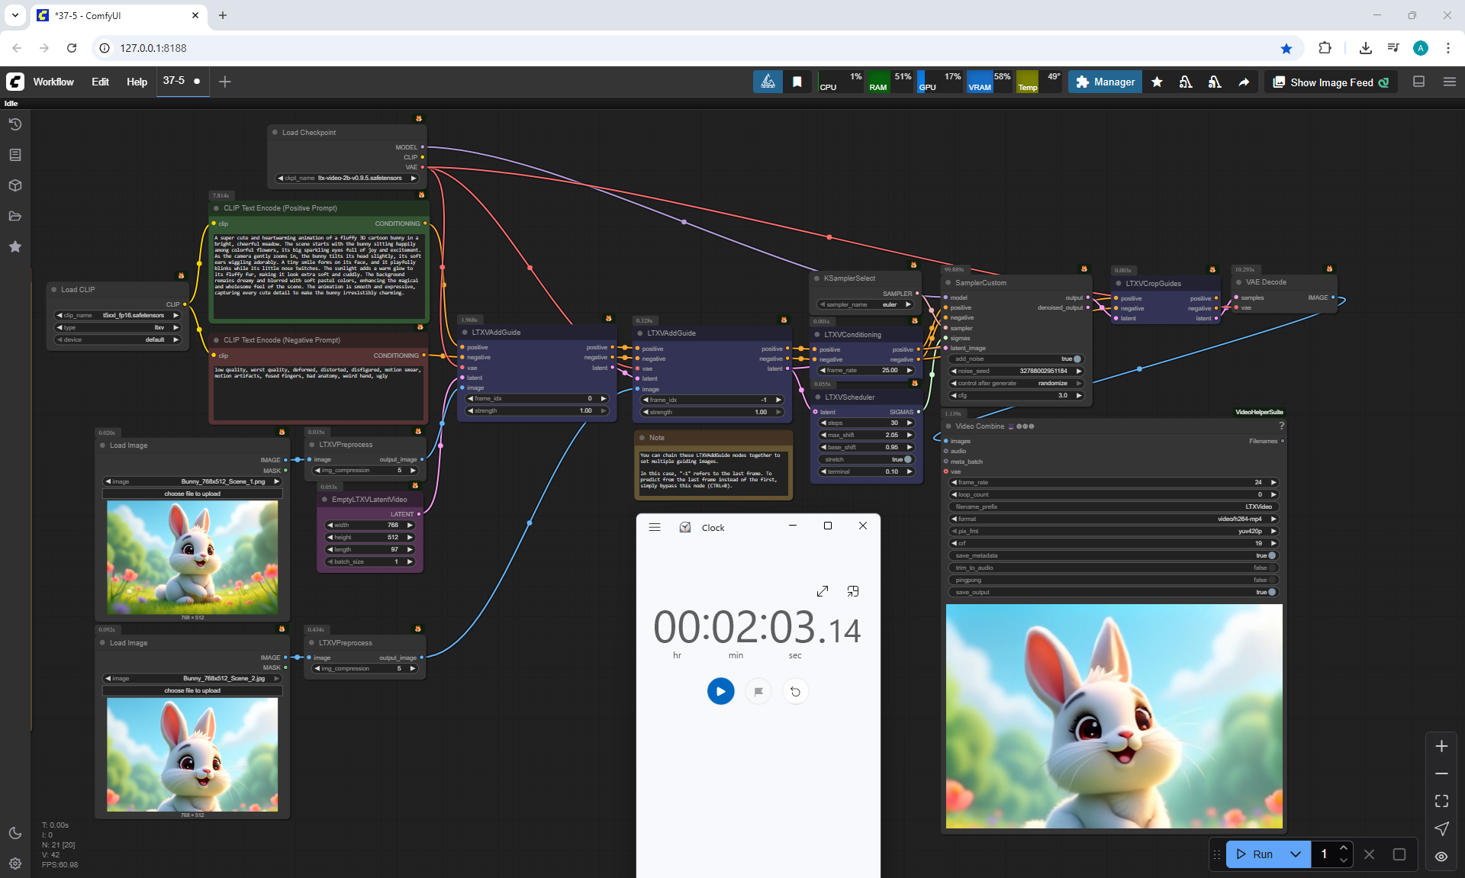Toggle save_output in Video Combine
Screen dimensions: 1465x878
point(1271,592)
